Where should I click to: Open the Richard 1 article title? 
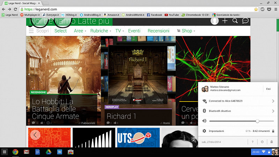(122, 117)
